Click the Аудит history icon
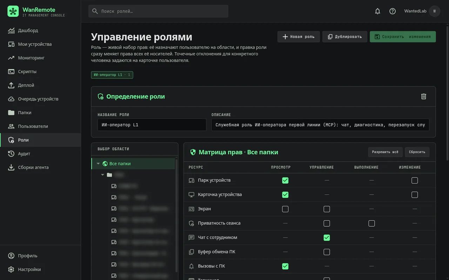The image size is (449, 280). pos(11,154)
